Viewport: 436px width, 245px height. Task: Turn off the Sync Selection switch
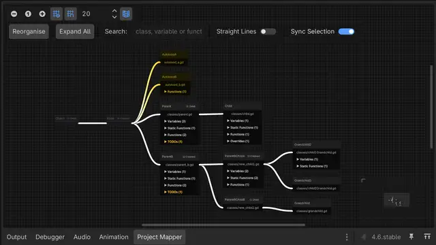[346, 31]
